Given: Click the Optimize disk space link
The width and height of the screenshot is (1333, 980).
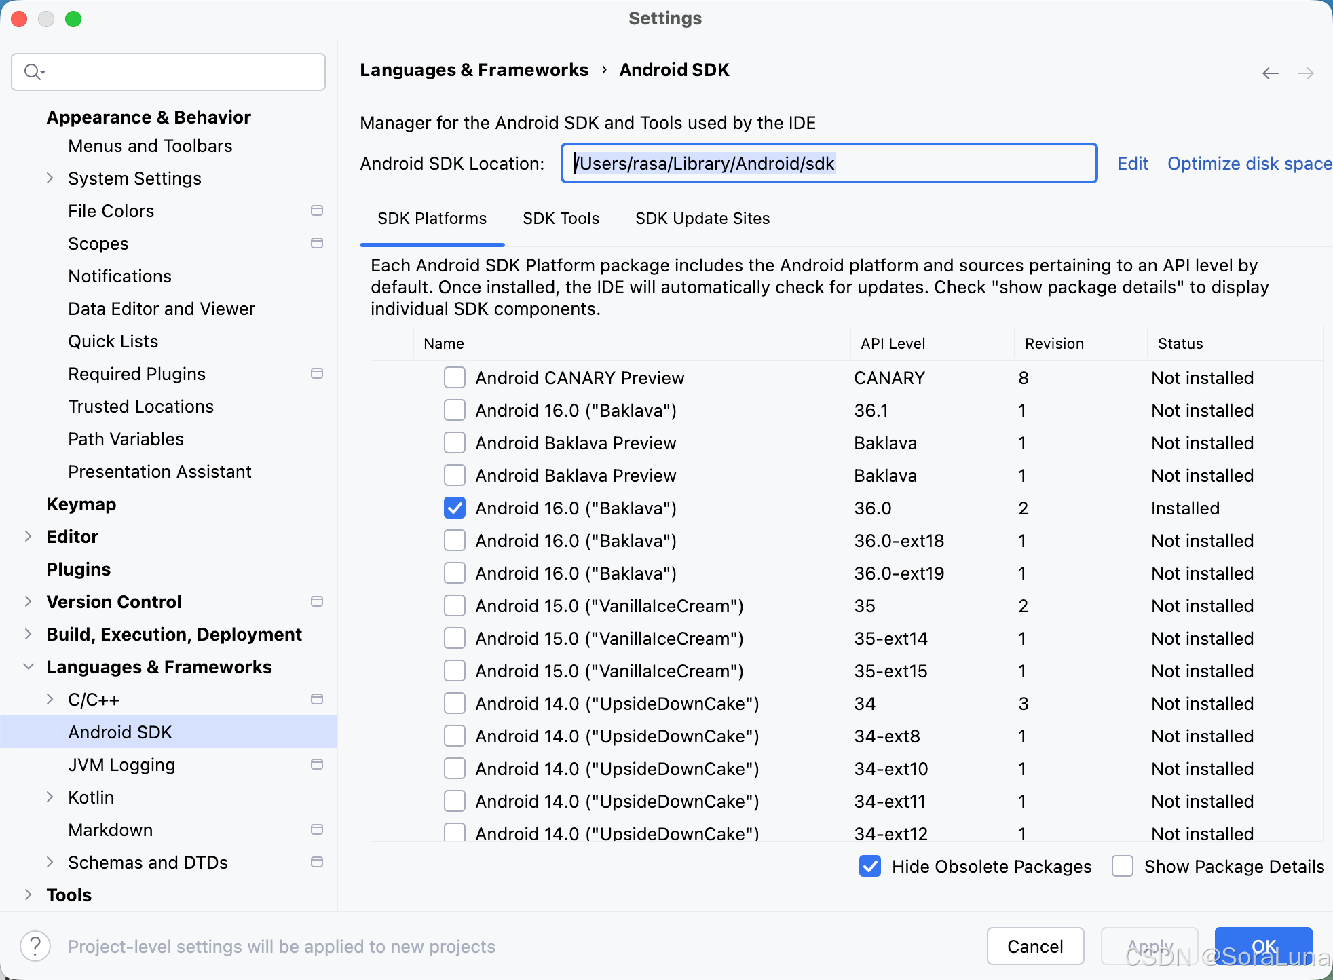Looking at the screenshot, I should pos(1249,164).
